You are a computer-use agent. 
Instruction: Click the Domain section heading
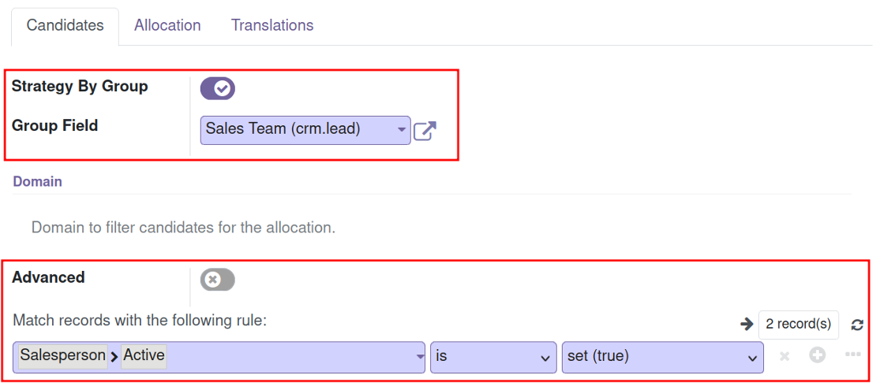(37, 181)
